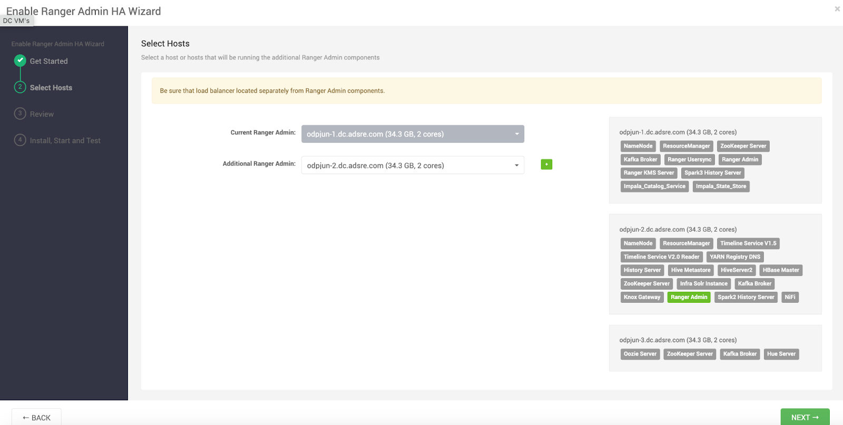The image size is (843, 425).
Task: Click the Impala_Catalog_Service tag
Action: pyautogui.click(x=654, y=186)
